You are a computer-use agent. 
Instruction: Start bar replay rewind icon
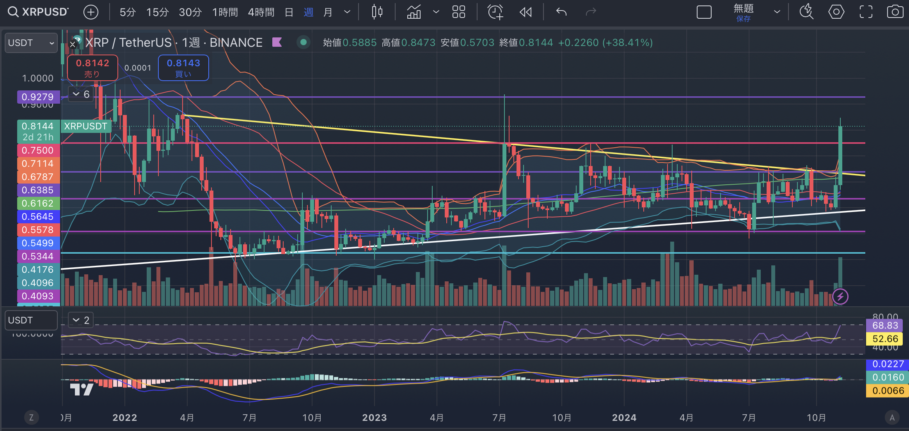tap(526, 12)
